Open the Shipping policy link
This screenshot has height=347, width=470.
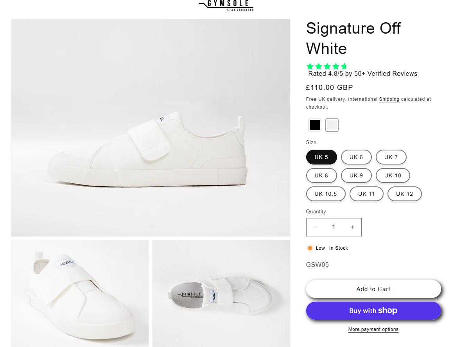[389, 99]
